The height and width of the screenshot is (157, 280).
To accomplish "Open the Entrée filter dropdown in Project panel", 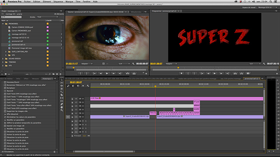I will click(x=47, y=17).
